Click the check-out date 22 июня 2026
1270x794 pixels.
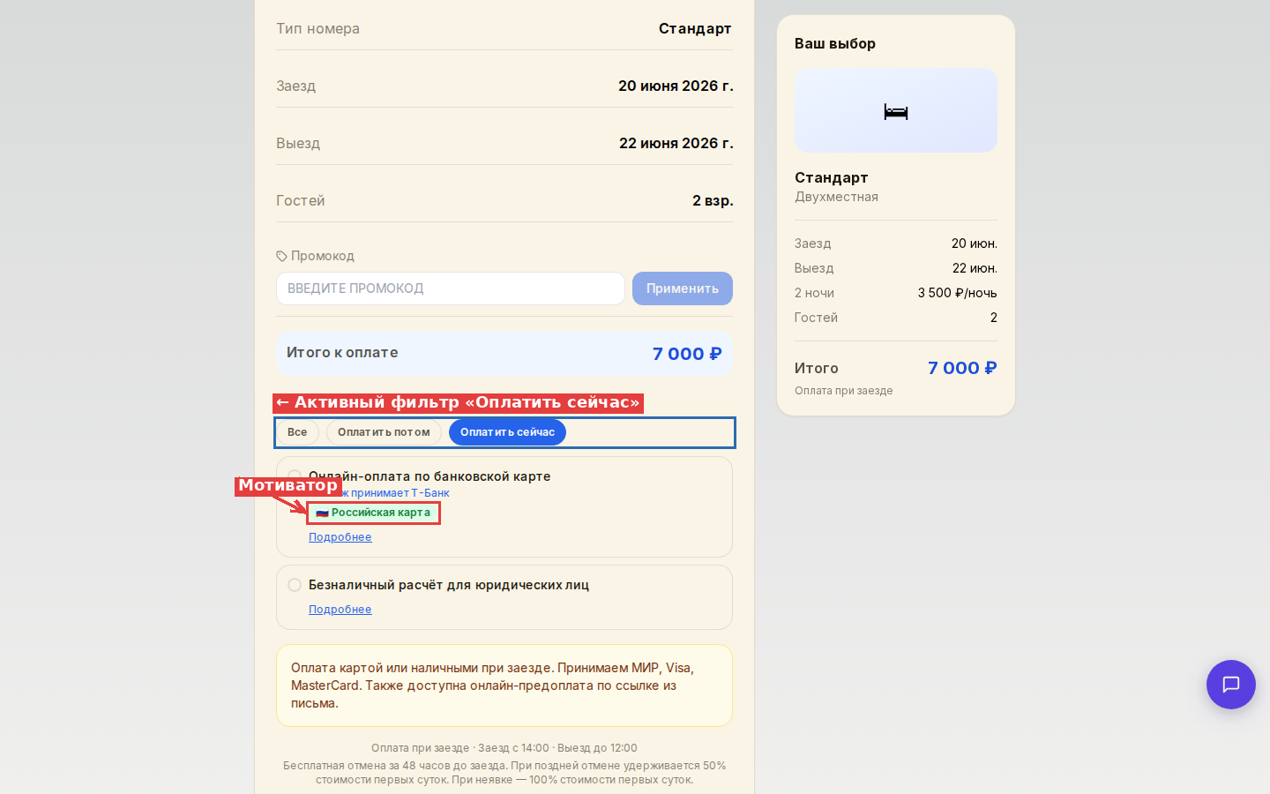click(x=676, y=143)
